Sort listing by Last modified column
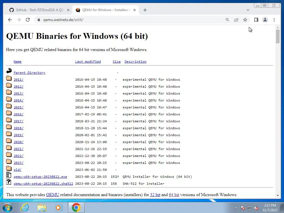 [x=88, y=62]
